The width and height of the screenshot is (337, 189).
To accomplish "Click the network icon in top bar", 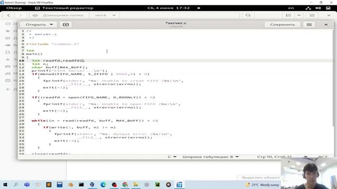I will coord(308,8).
